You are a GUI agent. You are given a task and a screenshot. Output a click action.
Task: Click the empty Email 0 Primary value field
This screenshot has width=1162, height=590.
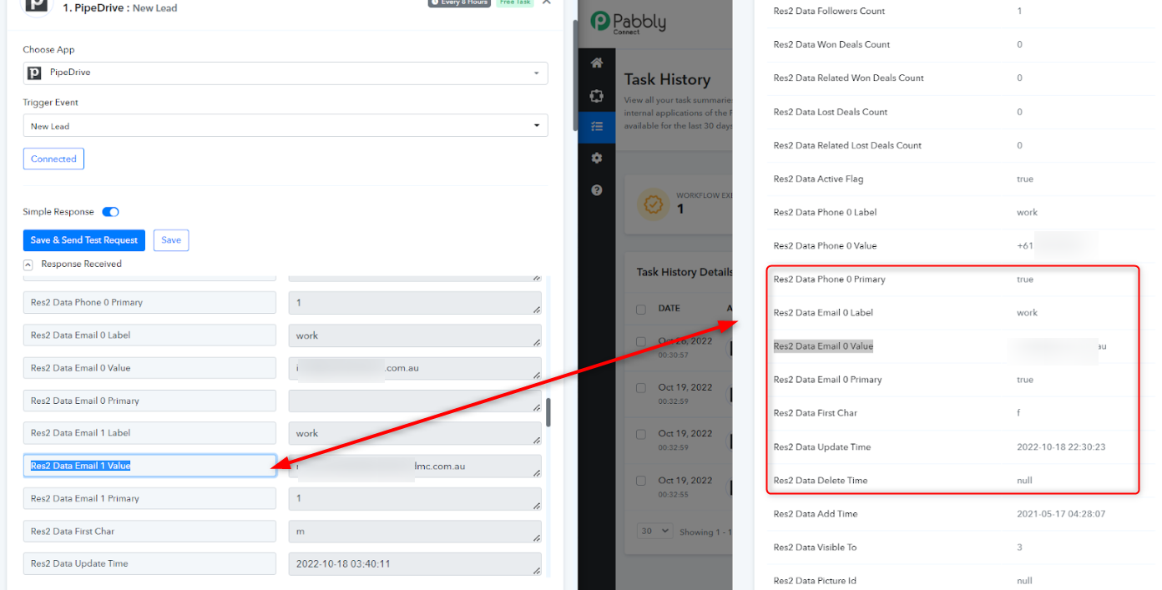415,401
